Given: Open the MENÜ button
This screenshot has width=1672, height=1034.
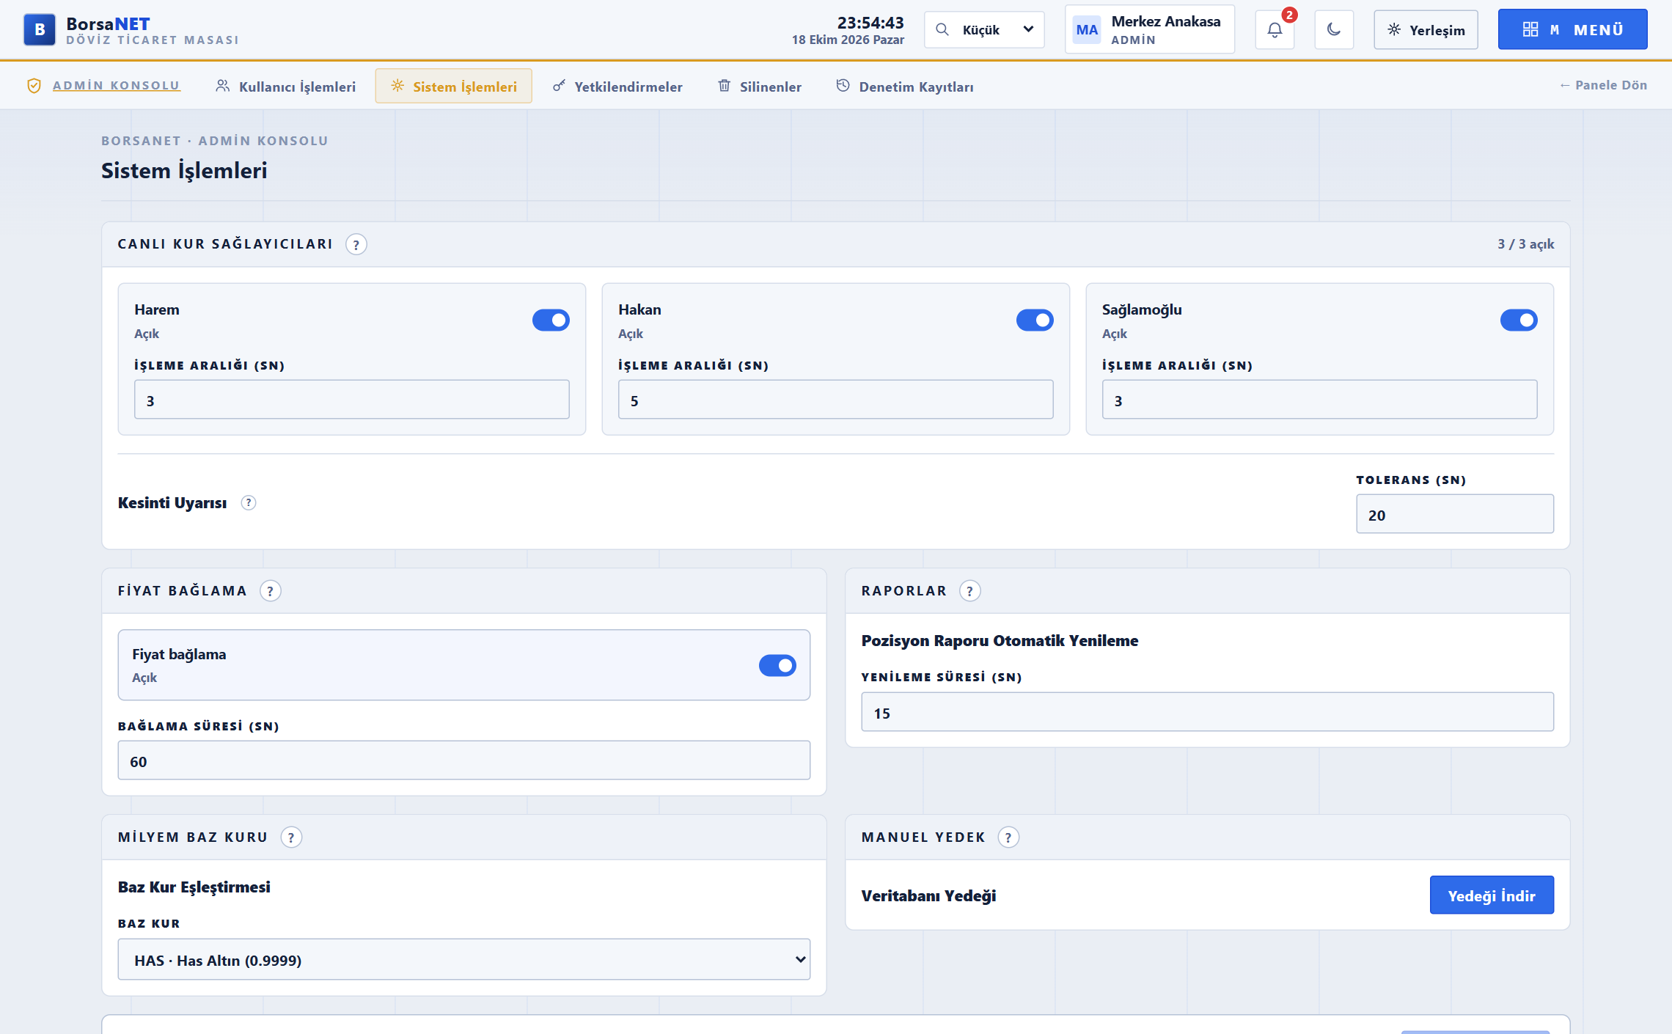Looking at the screenshot, I should (x=1573, y=30).
